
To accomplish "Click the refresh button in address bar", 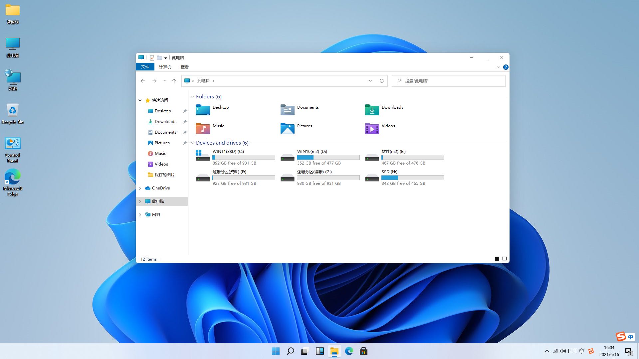I will [x=382, y=81].
